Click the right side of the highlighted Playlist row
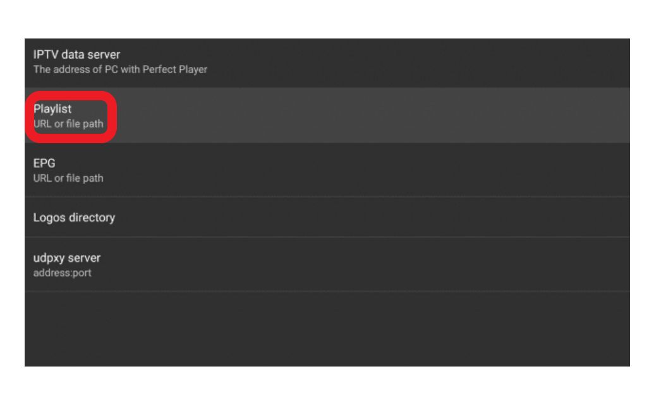The width and height of the screenshot is (654, 405). [537, 115]
